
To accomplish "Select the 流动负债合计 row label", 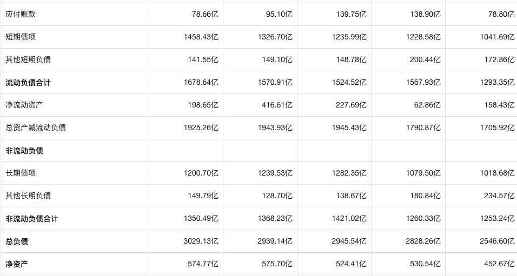I will coord(28,83).
